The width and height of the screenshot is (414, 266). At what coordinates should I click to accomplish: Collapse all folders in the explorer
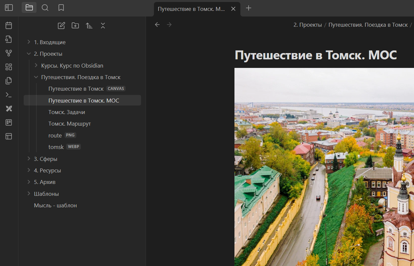(x=103, y=25)
